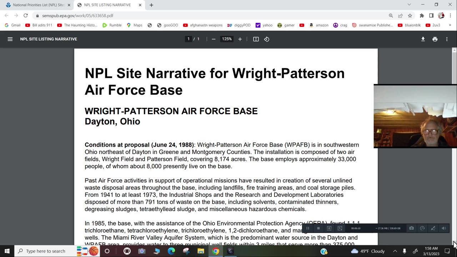Reload the current page
The image size is (457, 257).
26,15
